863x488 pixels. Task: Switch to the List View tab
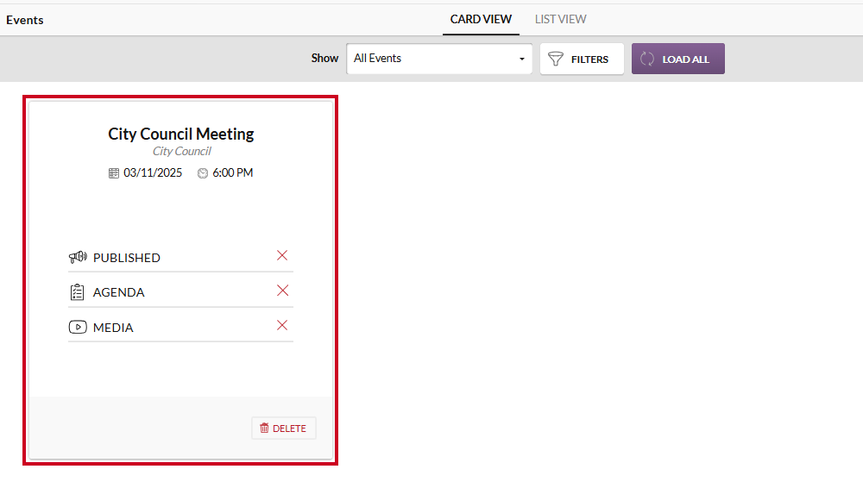click(560, 19)
